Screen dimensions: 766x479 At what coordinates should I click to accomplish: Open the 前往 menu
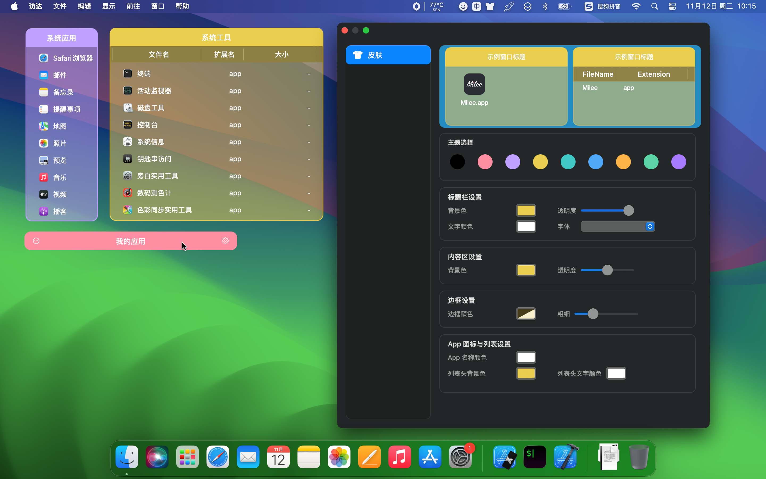pyautogui.click(x=133, y=6)
